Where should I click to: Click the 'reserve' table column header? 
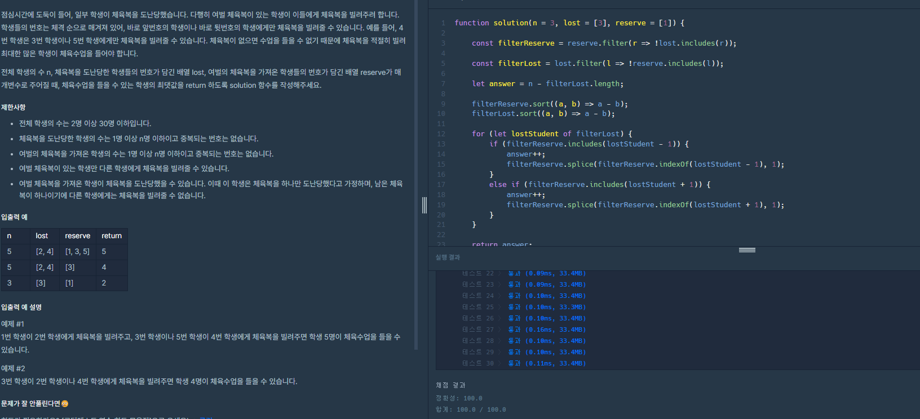click(x=78, y=236)
